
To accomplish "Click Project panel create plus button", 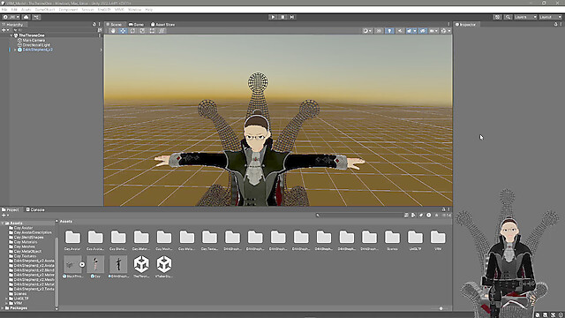I will click(x=4, y=216).
